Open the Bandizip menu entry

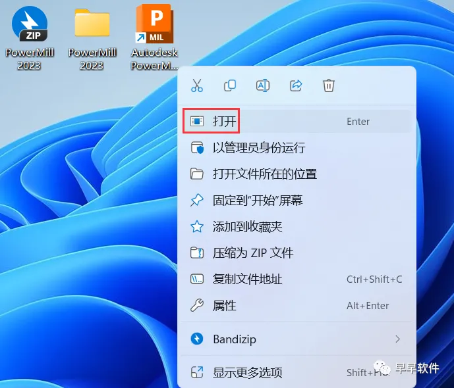click(297, 339)
